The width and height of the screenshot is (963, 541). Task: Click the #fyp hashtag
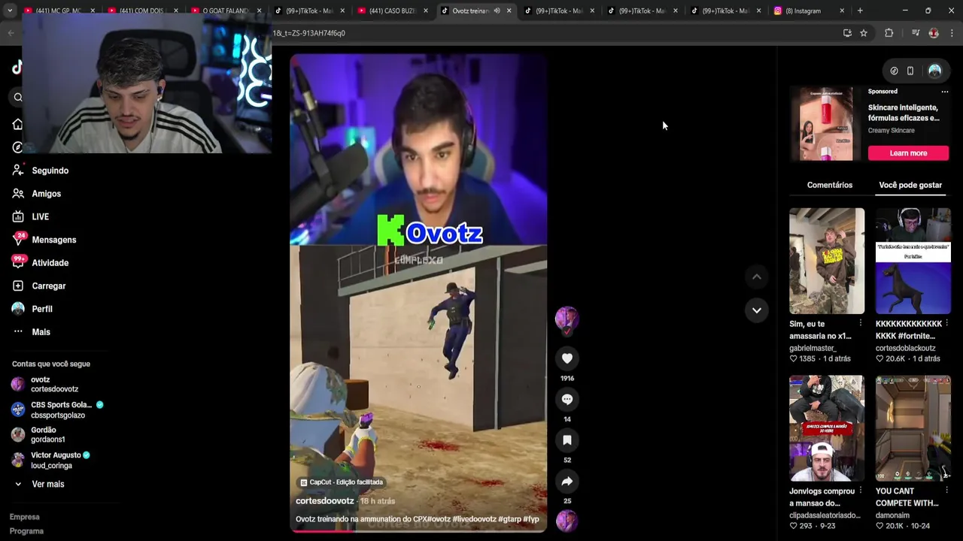531,519
